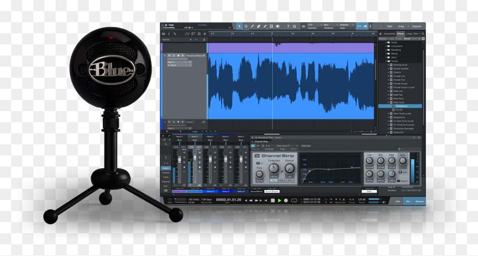Image resolution: width=478 pixels, height=256 pixels.
Task: Collapse the Vocals folder in browser
Action: (x=386, y=61)
